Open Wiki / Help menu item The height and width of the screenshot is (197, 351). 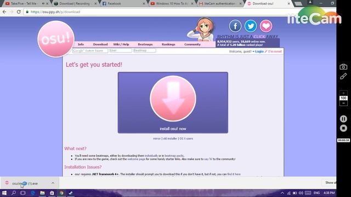[121, 44]
